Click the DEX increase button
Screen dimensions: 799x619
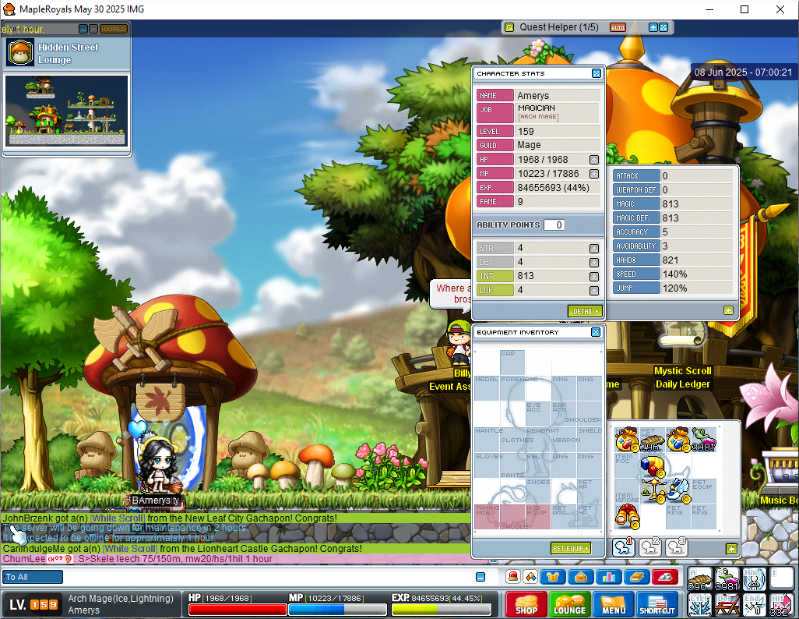click(594, 262)
